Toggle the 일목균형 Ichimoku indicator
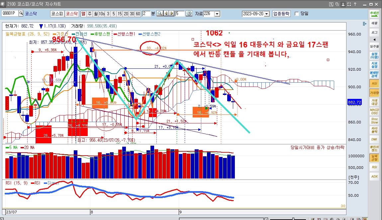The width and height of the screenshot is (382, 220). (374, 158)
